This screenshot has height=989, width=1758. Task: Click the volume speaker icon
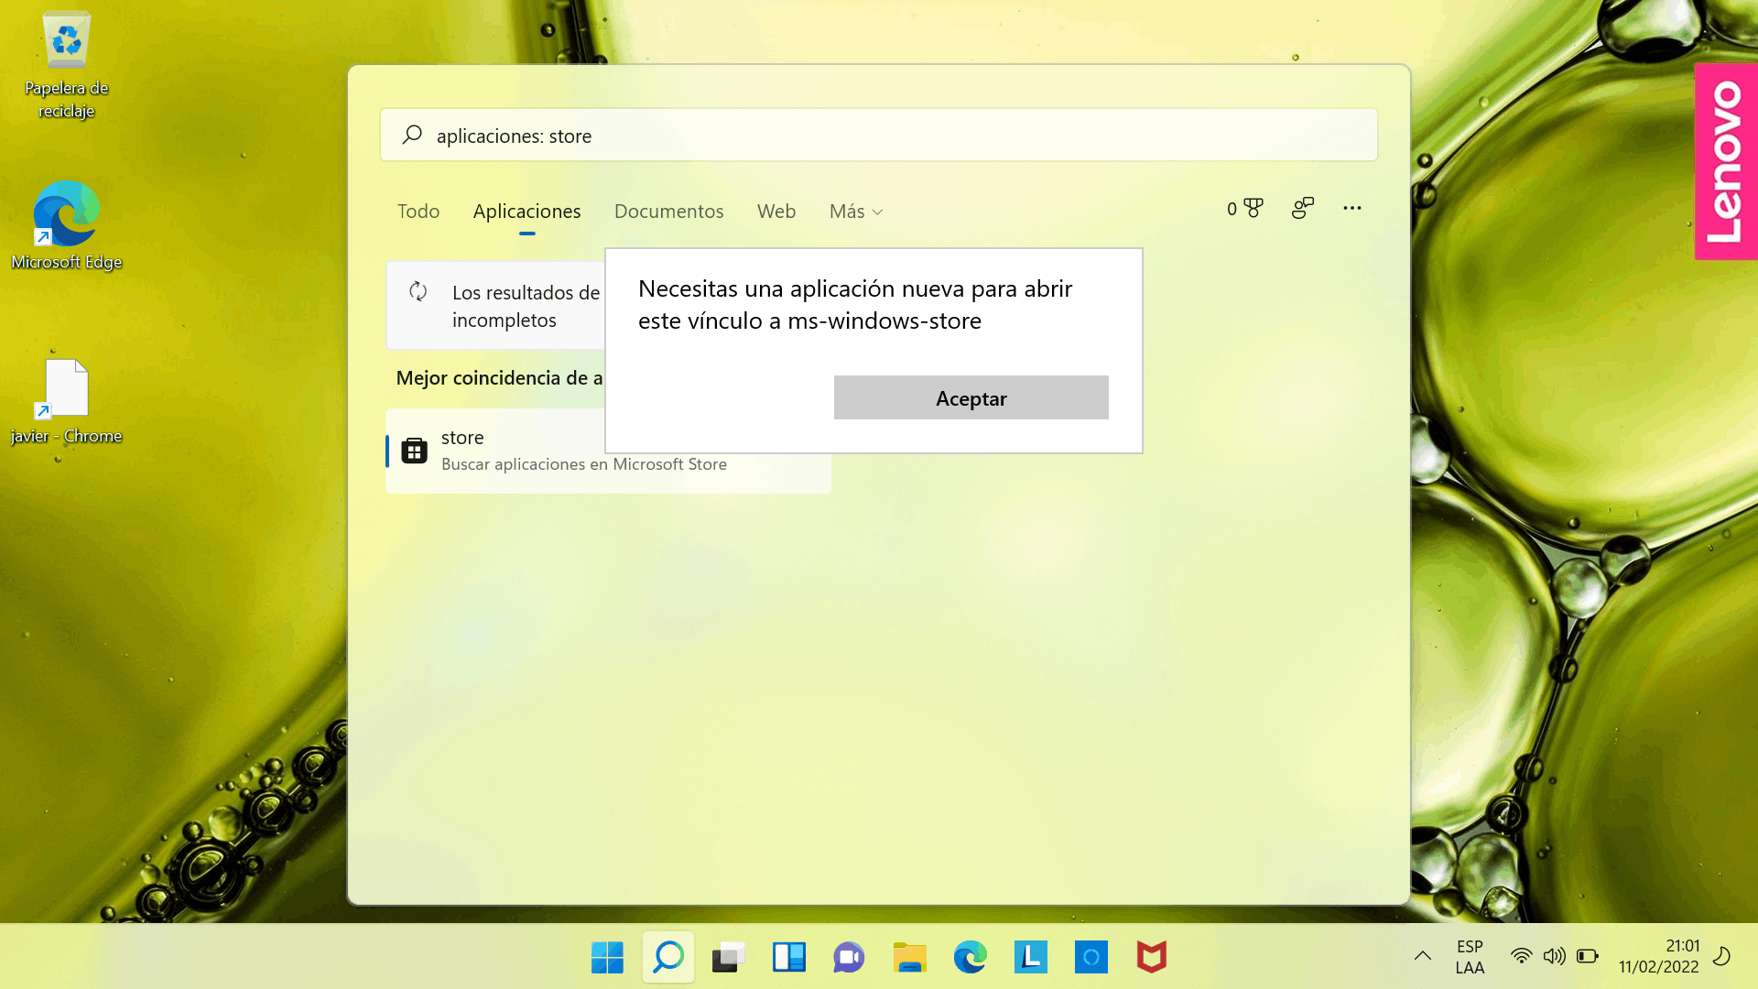[x=1554, y=956]
